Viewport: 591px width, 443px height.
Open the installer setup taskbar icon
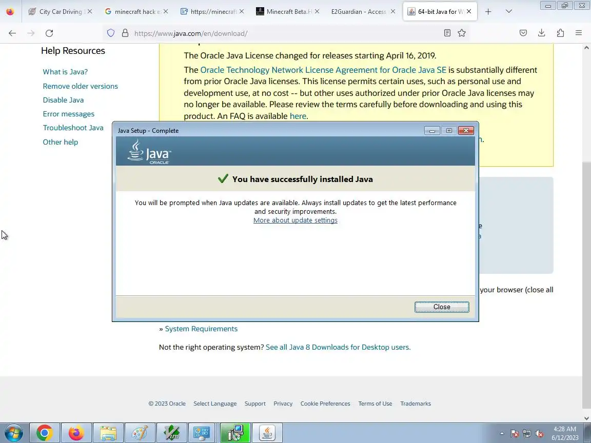tap(235, 433)
